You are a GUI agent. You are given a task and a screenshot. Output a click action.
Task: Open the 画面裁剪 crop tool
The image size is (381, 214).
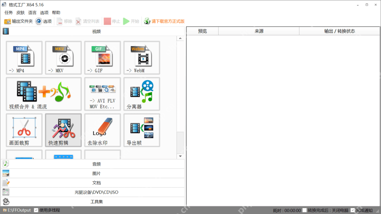(x=24, y=130)
